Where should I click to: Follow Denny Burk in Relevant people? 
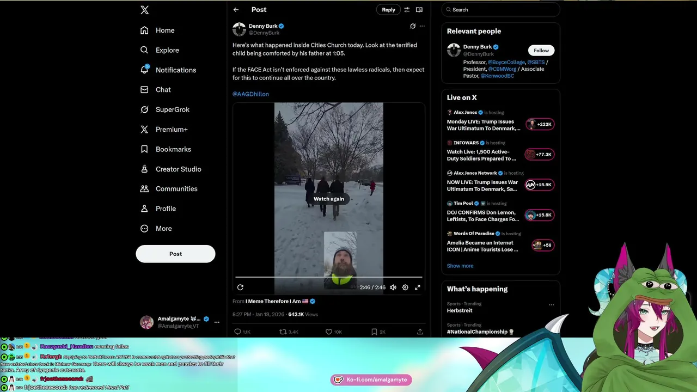(x=541, y=51)
